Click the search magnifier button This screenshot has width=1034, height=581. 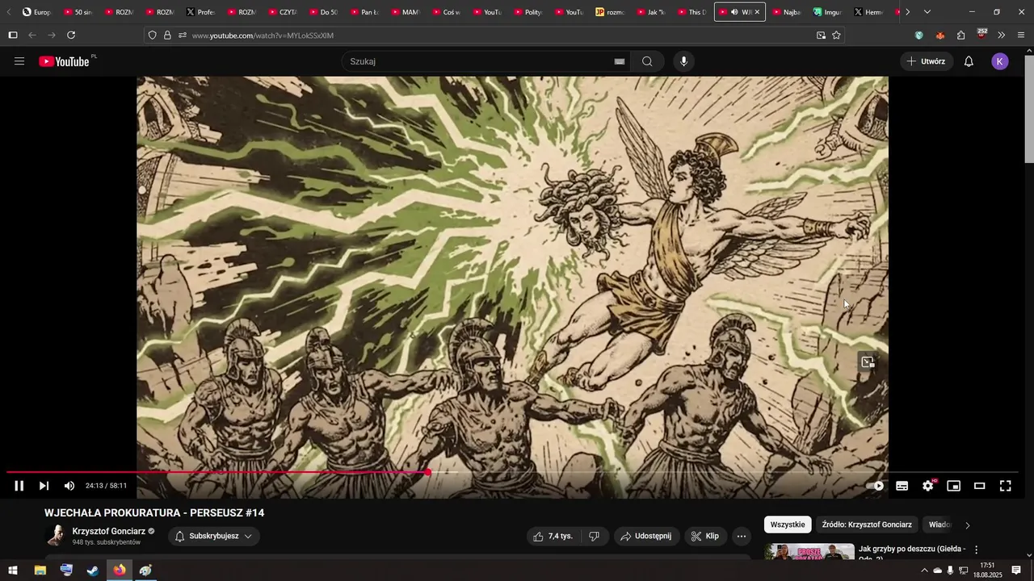[647, 61]
